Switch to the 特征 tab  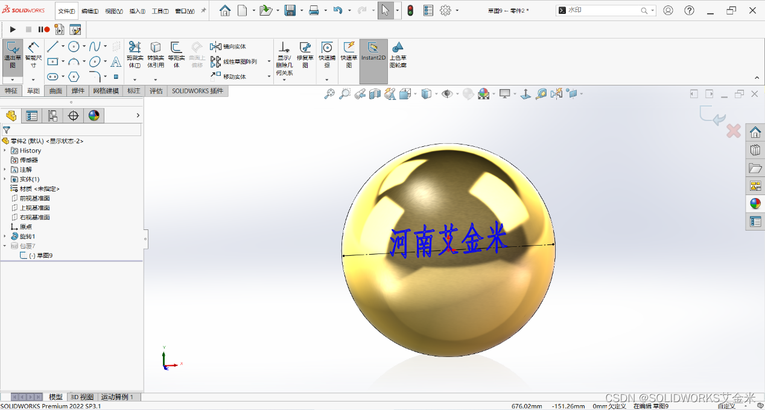11,91
